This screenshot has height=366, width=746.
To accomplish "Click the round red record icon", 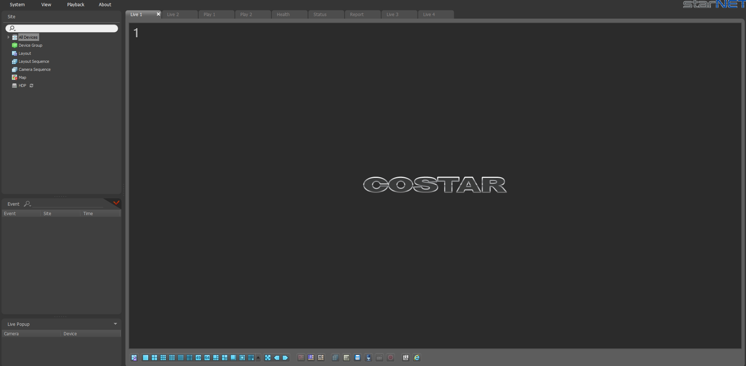I will (390, 358).
